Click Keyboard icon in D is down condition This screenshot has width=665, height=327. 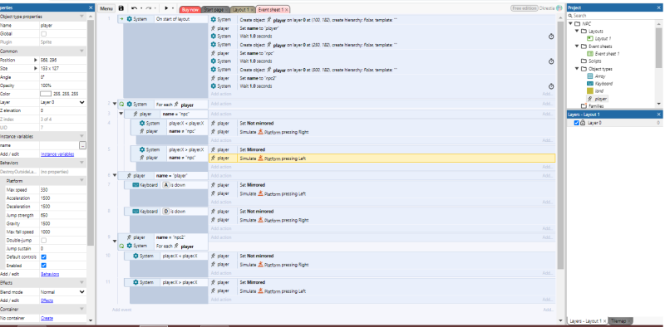coord(135,212)
